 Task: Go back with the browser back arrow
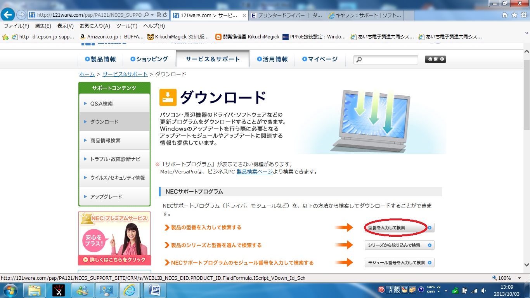tap(8, 15)
